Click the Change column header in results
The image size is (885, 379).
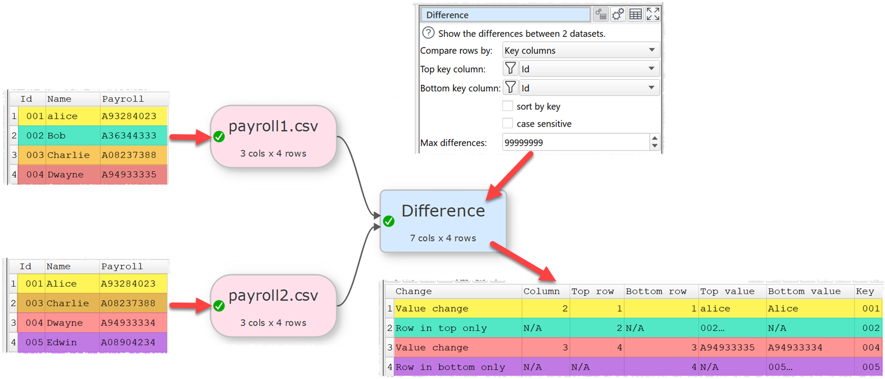[x=414, y=292]
